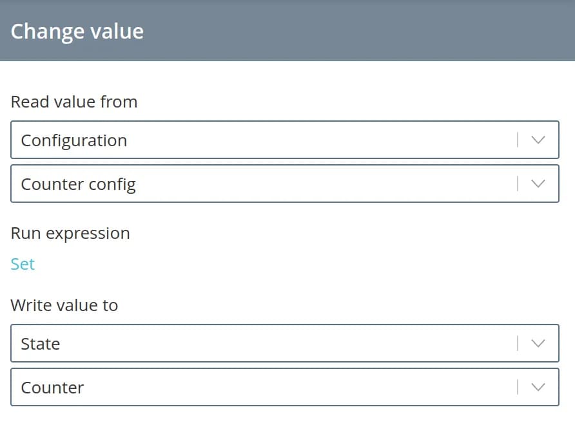Click the Write value to label

coord(64,305)
